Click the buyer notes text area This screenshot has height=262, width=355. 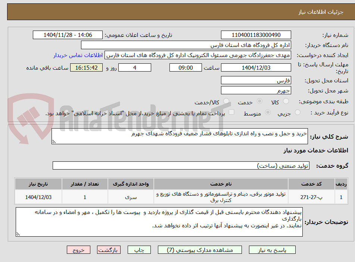coord(159,222)
